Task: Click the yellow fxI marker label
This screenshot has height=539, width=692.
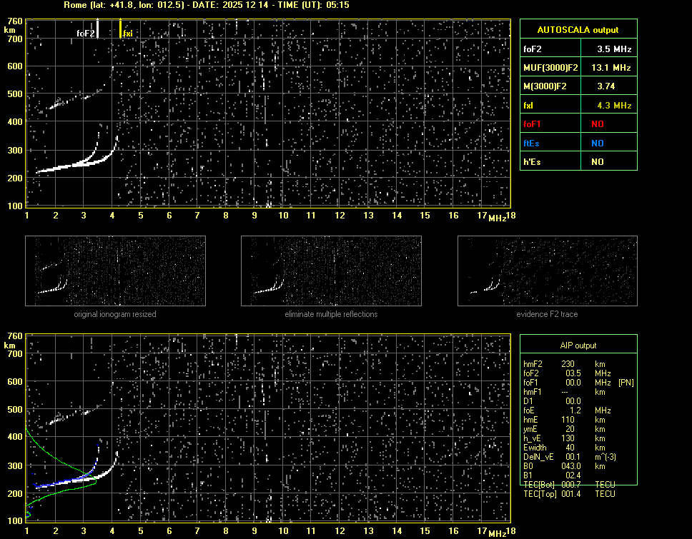Action: click(128, 33)
